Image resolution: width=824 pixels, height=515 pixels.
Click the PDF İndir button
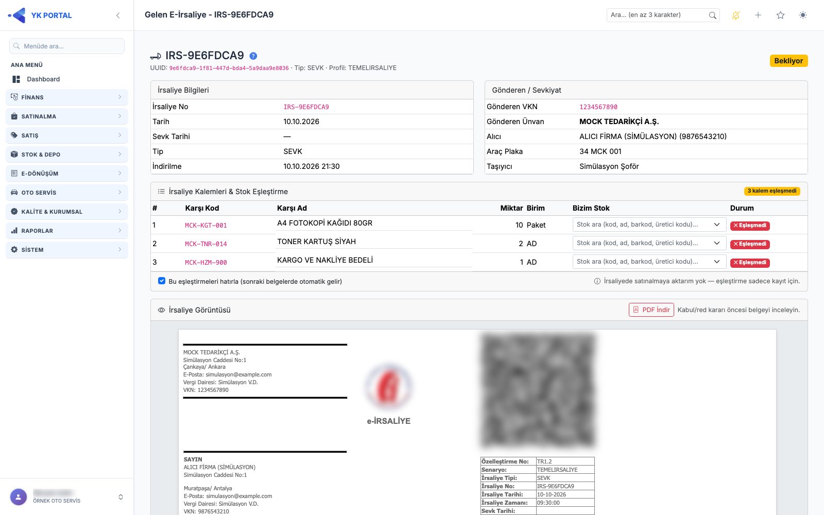pos(651,310)
